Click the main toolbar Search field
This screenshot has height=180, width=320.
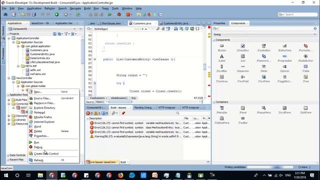pyautogui.click(x=298, y=14)
